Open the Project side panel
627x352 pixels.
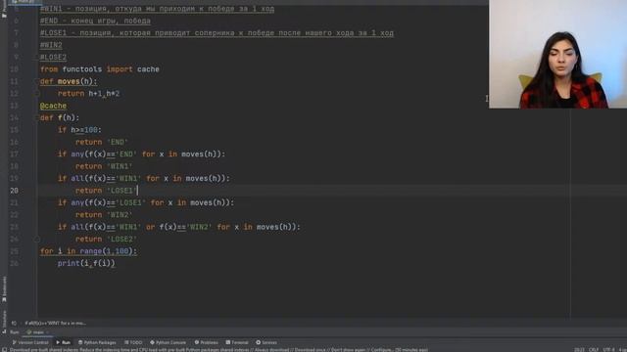point(4,10)
